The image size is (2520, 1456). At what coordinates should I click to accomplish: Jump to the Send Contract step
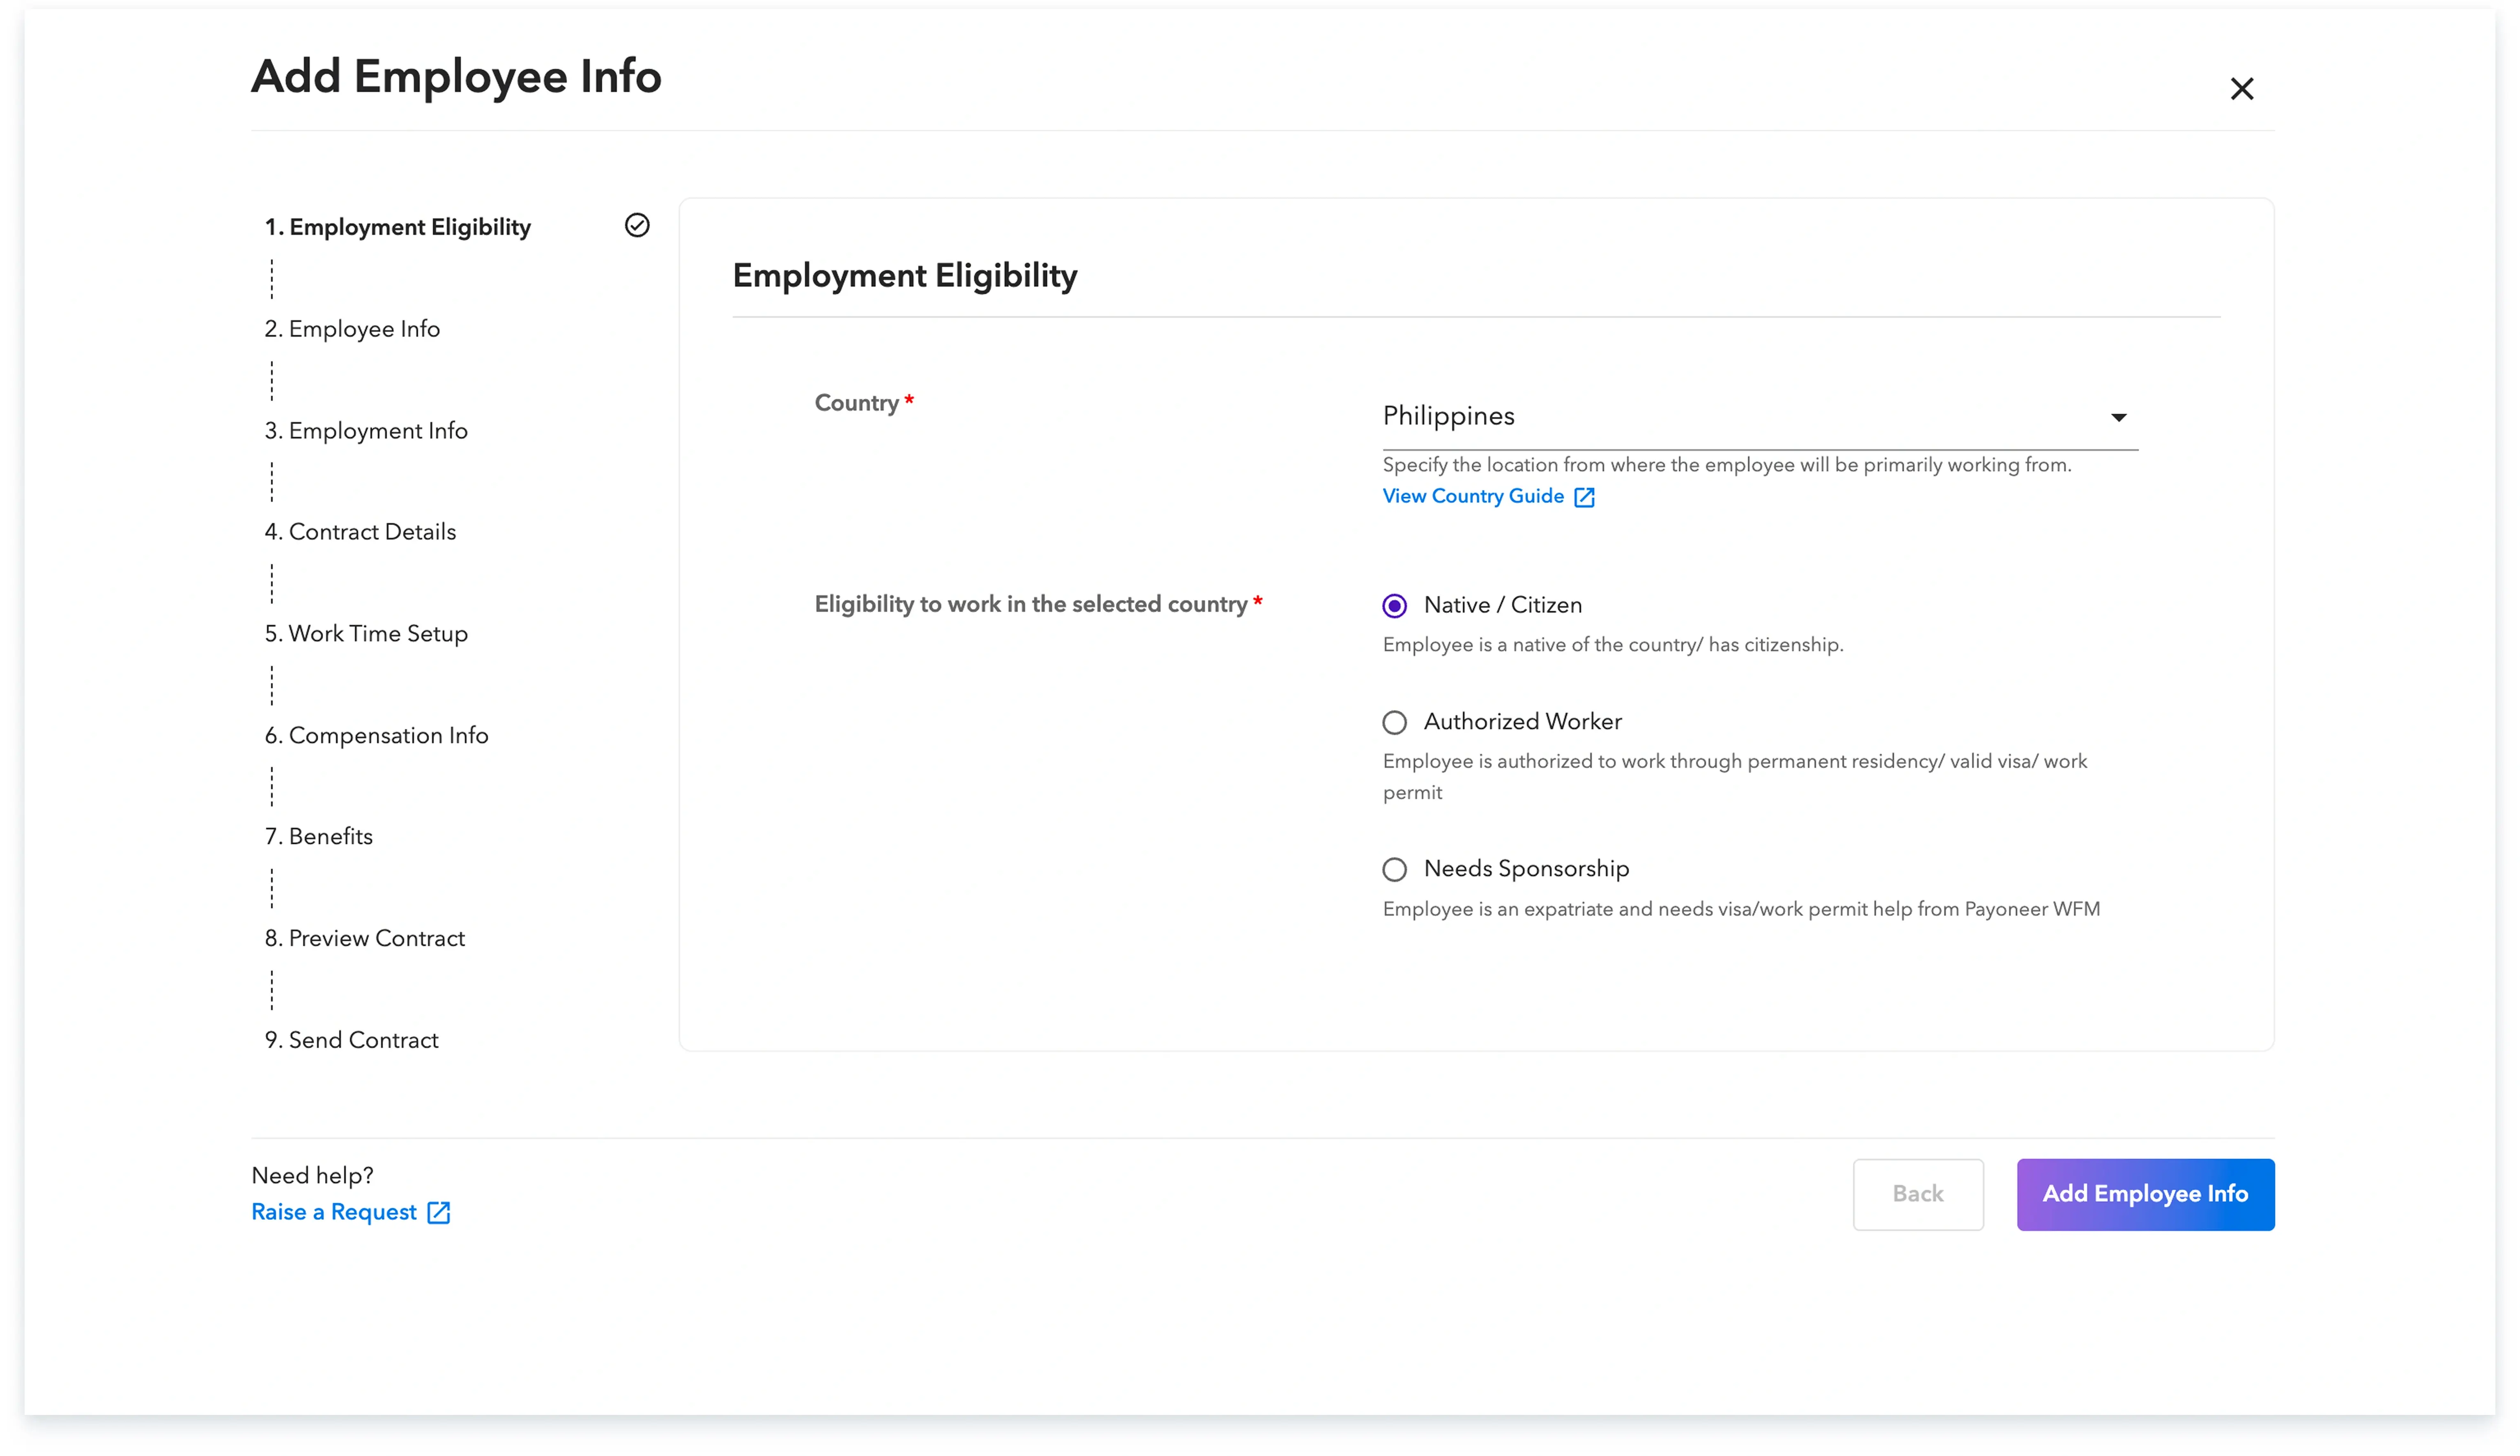pyautogui.click(x=351, y=1040)
